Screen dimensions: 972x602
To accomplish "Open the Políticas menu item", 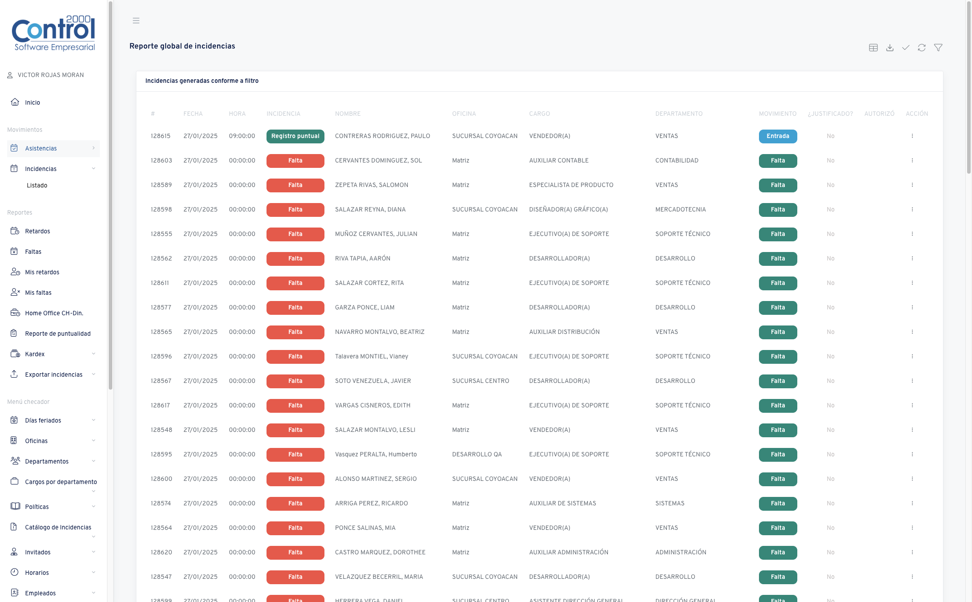I will coord(53,507).
